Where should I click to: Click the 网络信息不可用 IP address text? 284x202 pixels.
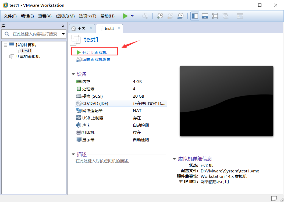point(215,182)
